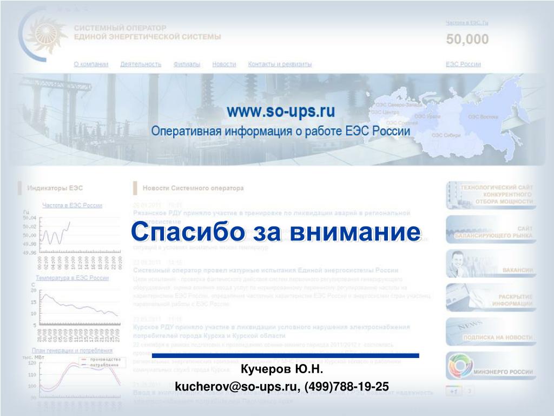Open the Вакансии banner

[x=491, y=264]
